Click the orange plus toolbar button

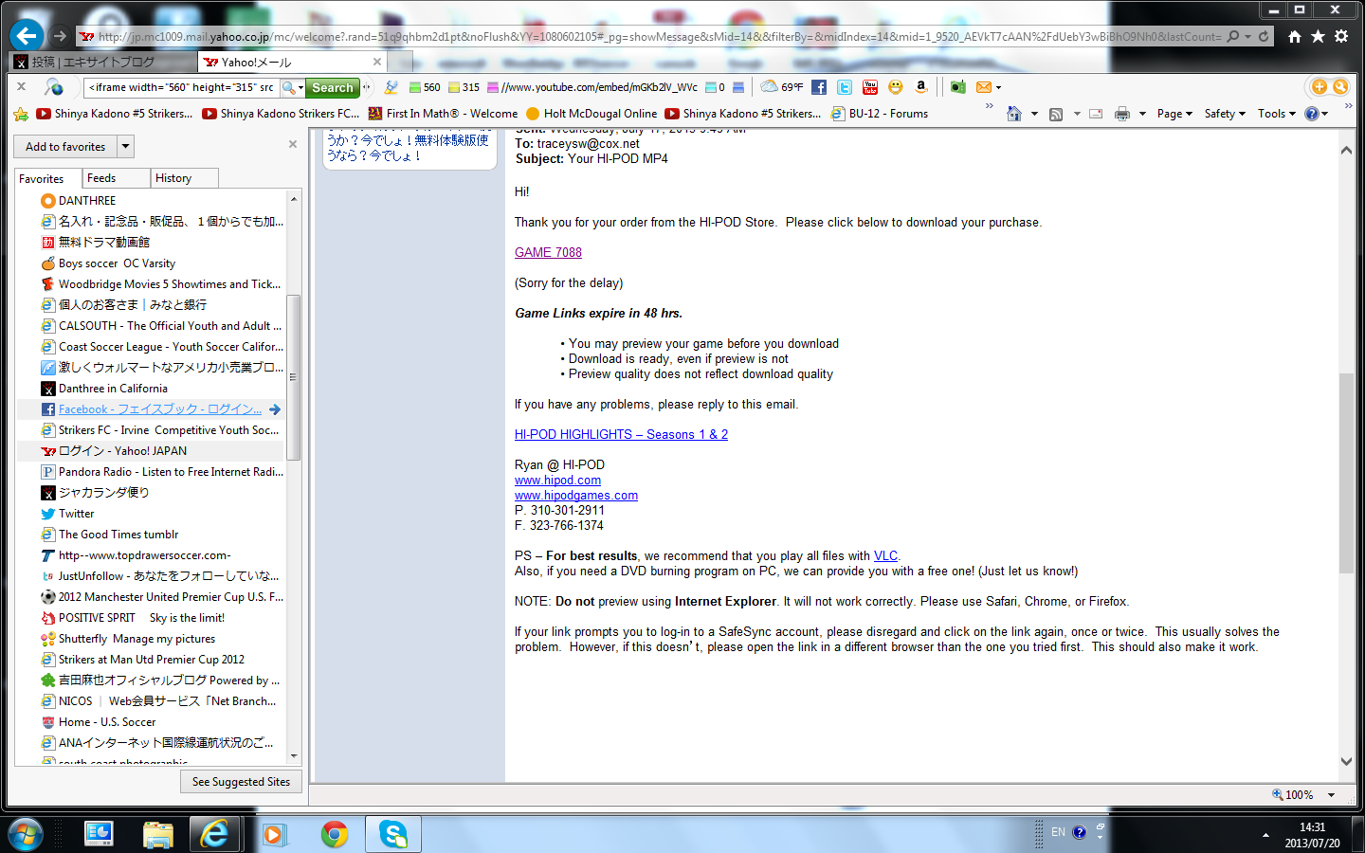coord(1319,86)
